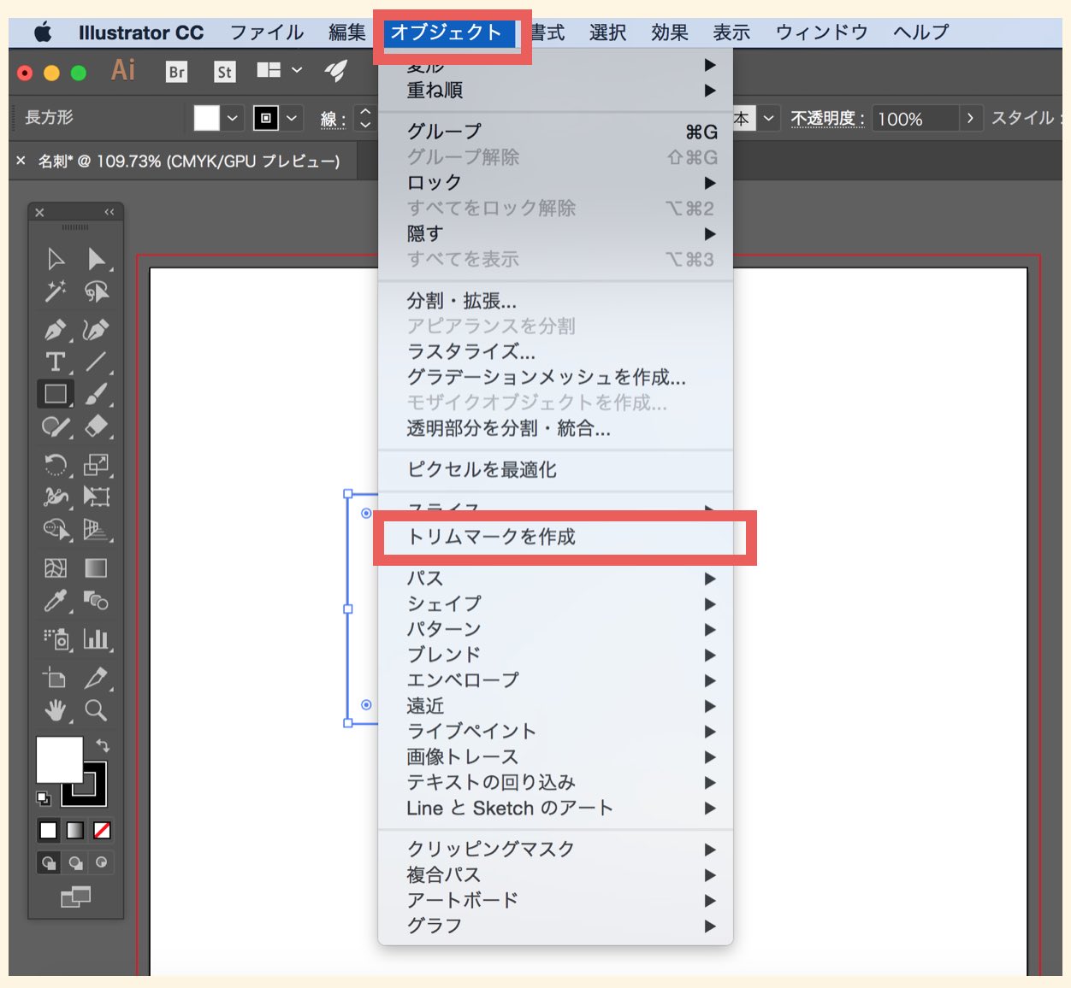Select the Rectangle tool
The height and width of the screenshot is (988, 1071).
[56, 394]
